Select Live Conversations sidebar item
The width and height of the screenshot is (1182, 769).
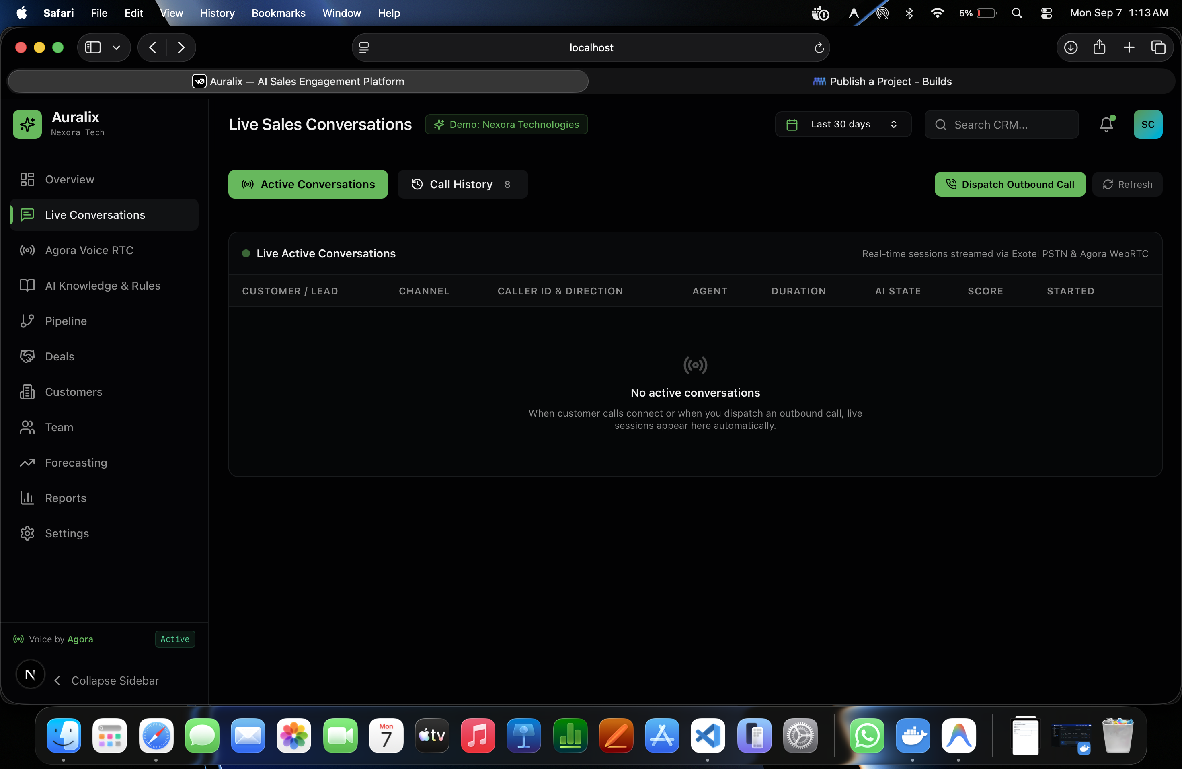104,215
